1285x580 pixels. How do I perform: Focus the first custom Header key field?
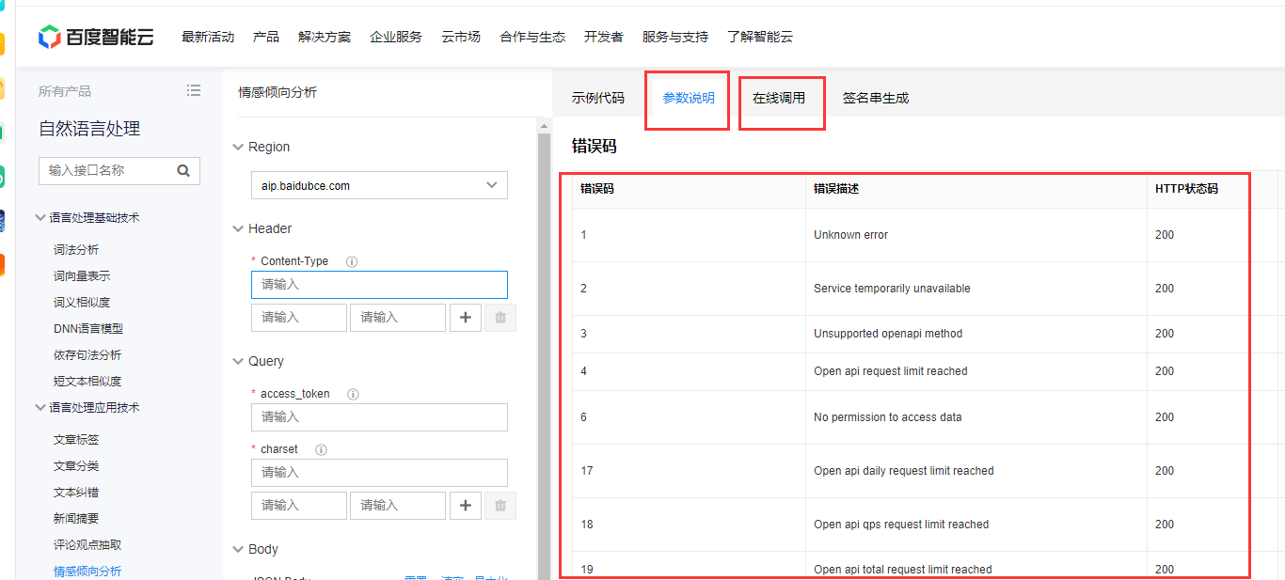(x=299, y=318)
